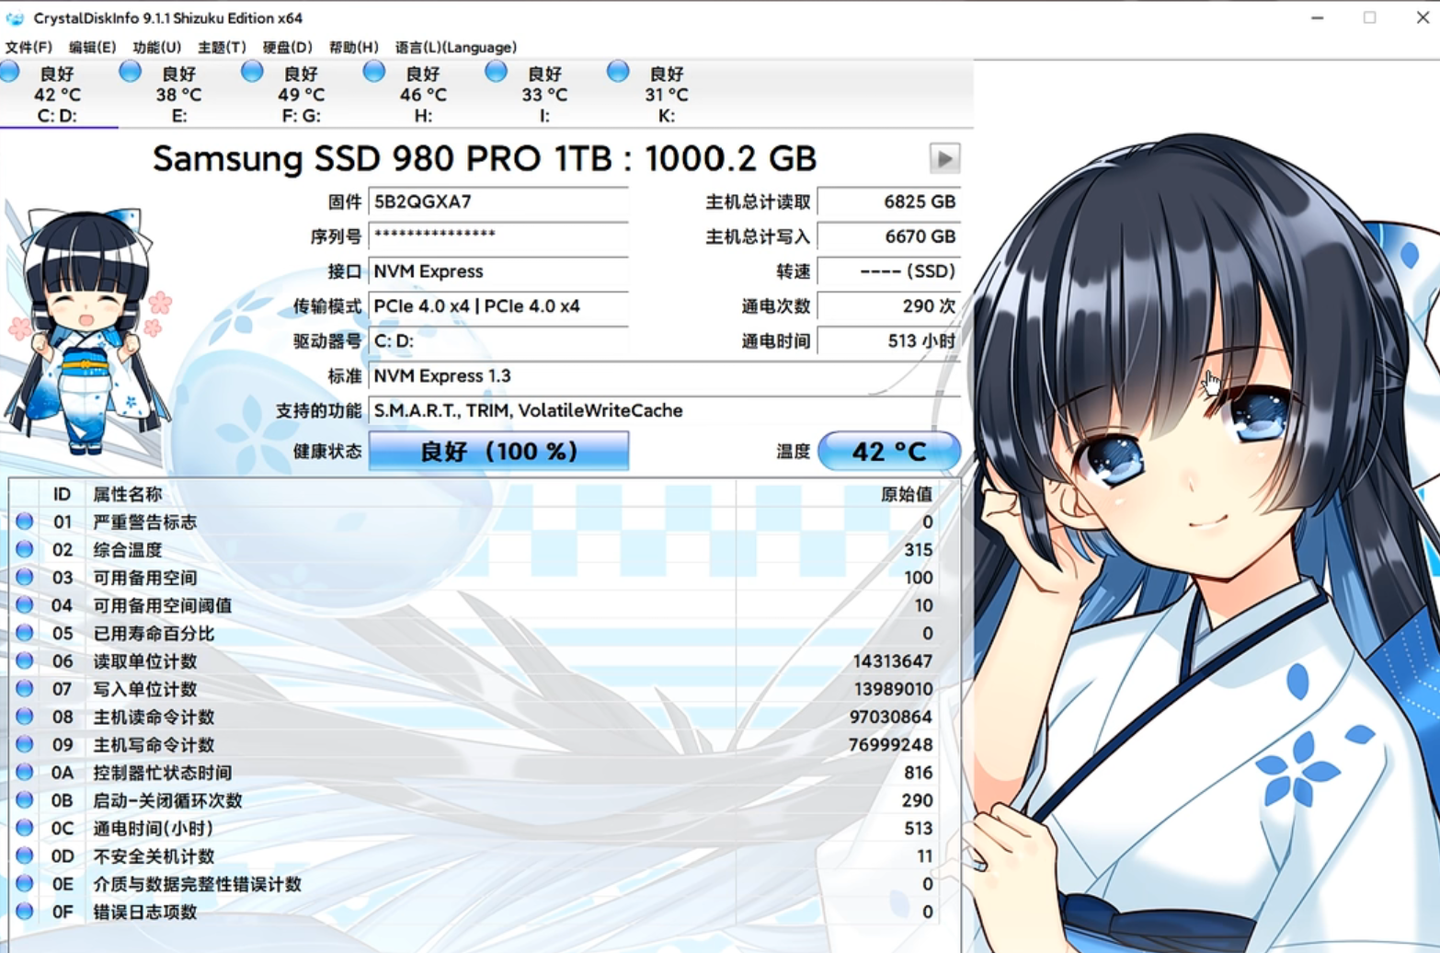The height and width of the screenshot is (953, 1440).
Task: Click the 良好 (100 %) health status button
Action: point(498,451)
